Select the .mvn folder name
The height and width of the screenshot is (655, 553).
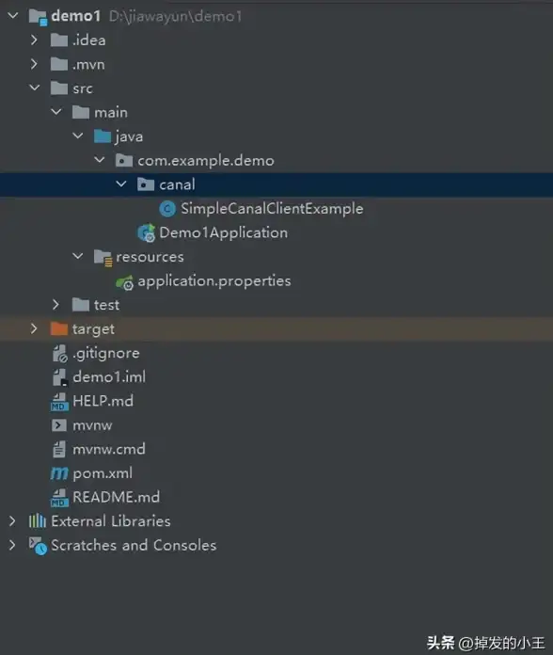88,65
